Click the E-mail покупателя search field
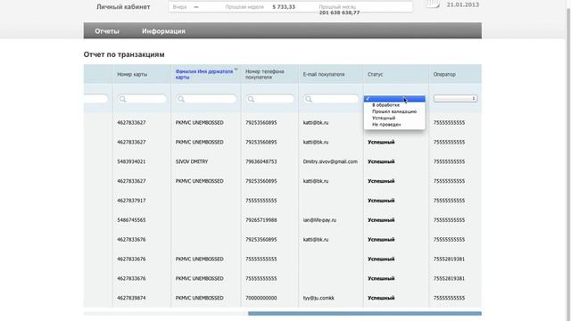Screen dimensions: 571x321 pos(331,99)
